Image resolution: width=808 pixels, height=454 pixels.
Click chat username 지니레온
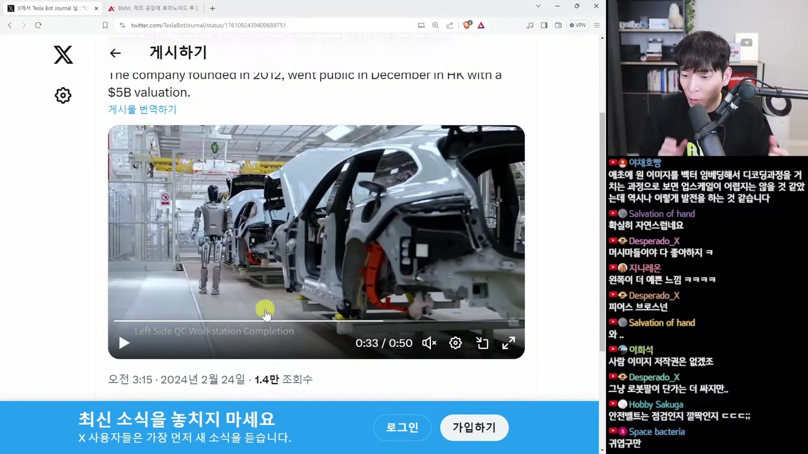tap(644, 268)
